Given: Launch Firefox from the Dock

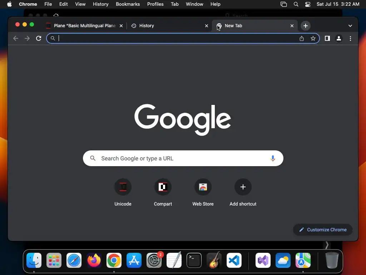Looking at the screenshot, I should point(94,260).
